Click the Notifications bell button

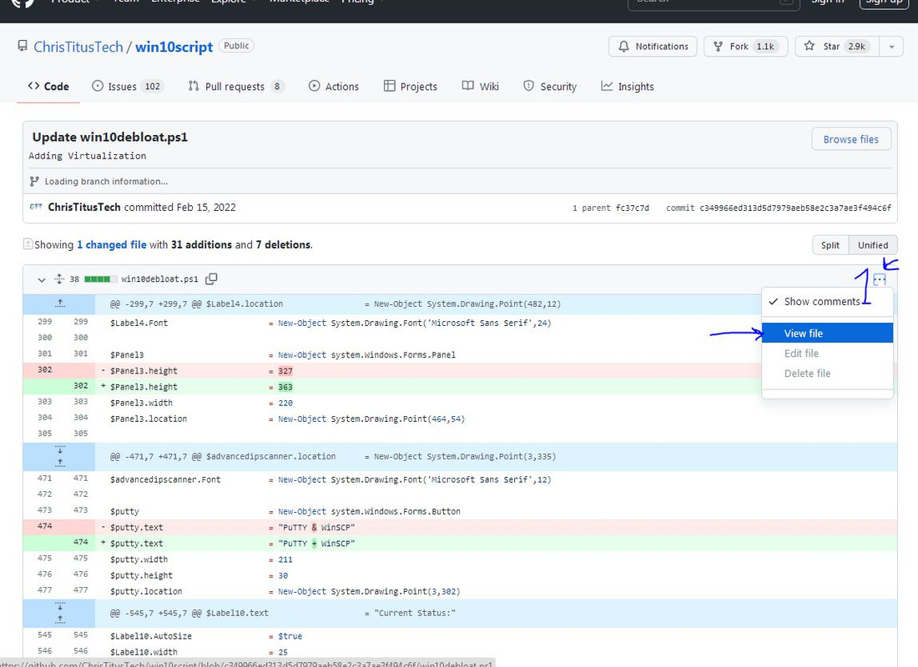point(653,46)
